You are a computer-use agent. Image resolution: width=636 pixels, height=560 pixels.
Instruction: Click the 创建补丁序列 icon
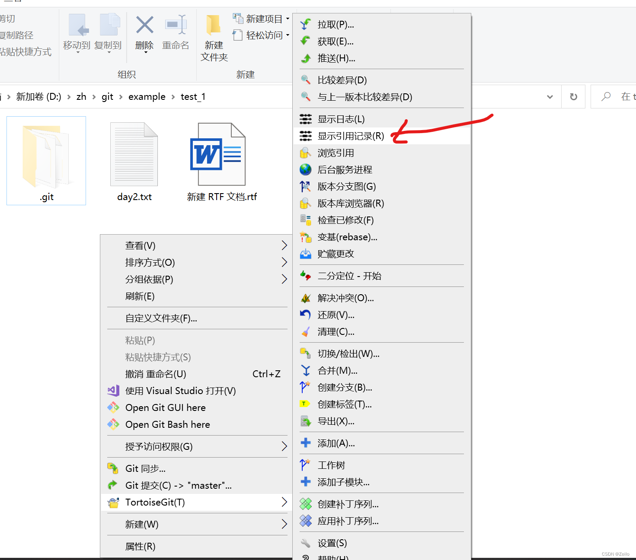(x=306, y=504)
